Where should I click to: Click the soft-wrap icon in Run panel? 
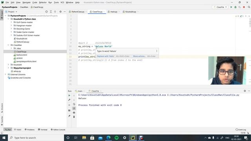click(x=74, y=104)
